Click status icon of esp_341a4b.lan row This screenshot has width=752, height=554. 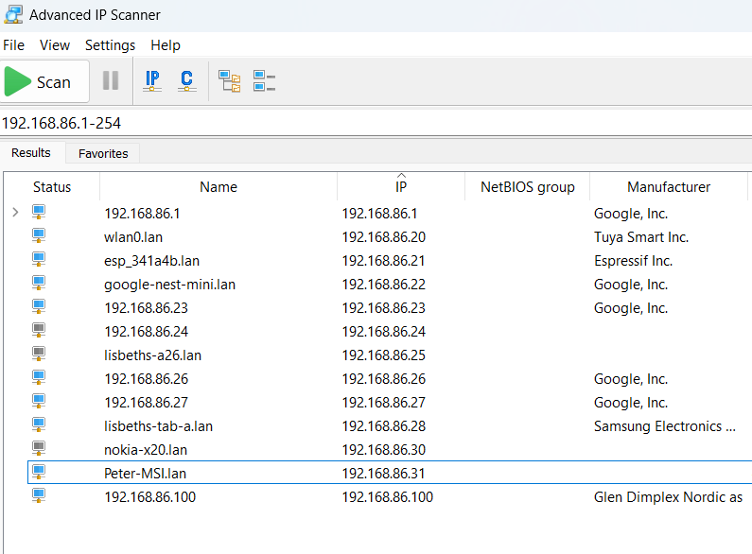click(x=39, y=259)
